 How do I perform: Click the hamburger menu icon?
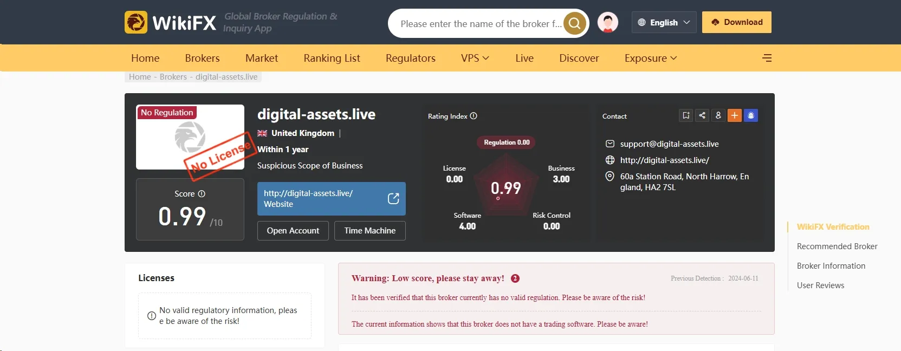coord(767,58)
